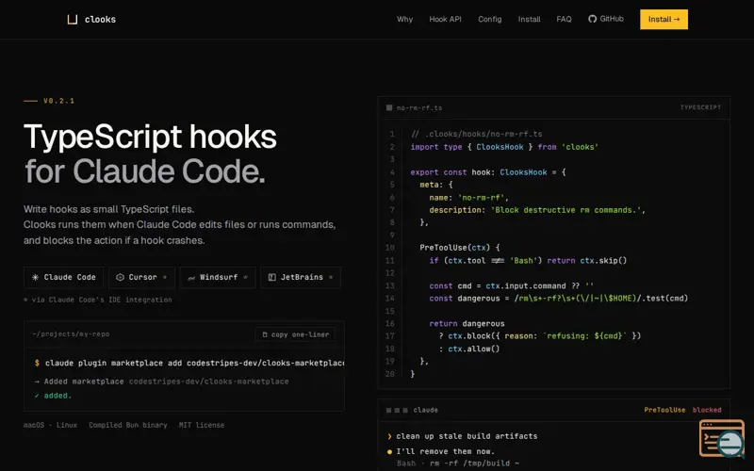Viewport: 754px width, 471px height.
Task: Click the clooks logo icon
Action: click(x=73, y=19)
